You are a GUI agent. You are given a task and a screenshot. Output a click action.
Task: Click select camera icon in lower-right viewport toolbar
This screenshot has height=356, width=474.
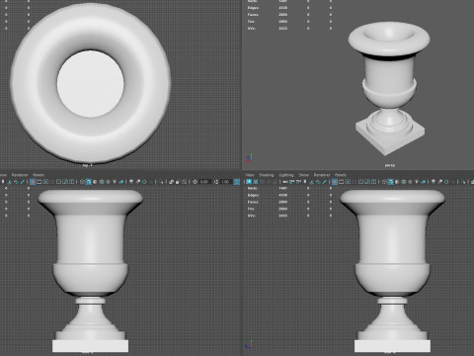285,182
